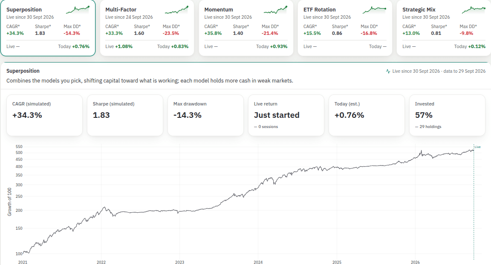Select the Strategic Mix strategy card
Image resolution: width=491 pixels, height=265 pixels.
click(x=444, y=28)
